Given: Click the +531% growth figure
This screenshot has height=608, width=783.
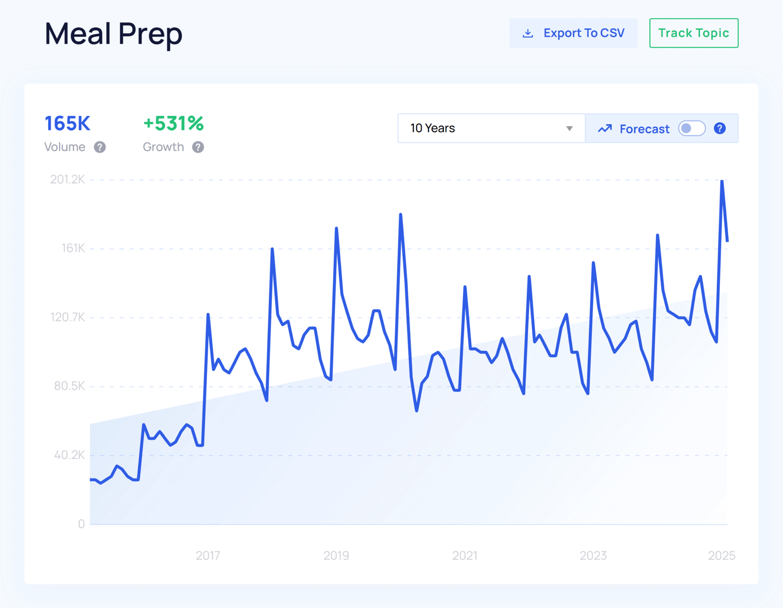Looking at the screenshot, I should [173, 123].
